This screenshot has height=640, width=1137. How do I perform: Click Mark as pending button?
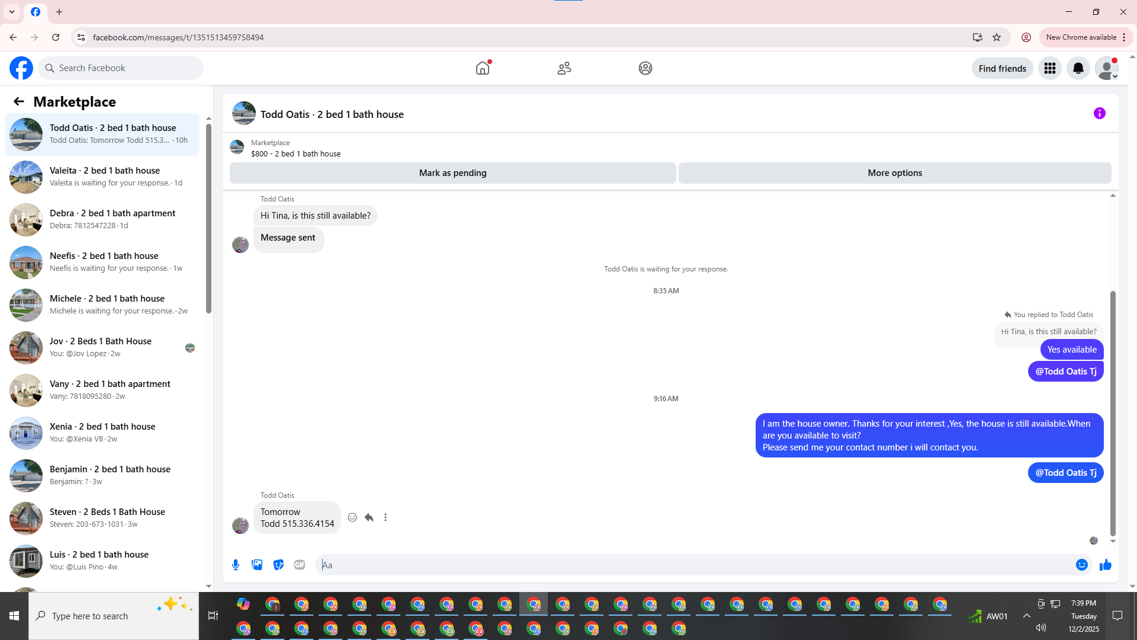[452, 173]
